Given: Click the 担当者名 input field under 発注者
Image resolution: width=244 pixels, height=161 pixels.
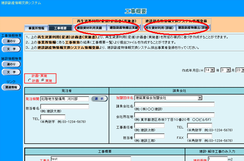Looking at the screenshot, I should pyautogui.click(x=65, y=107).
